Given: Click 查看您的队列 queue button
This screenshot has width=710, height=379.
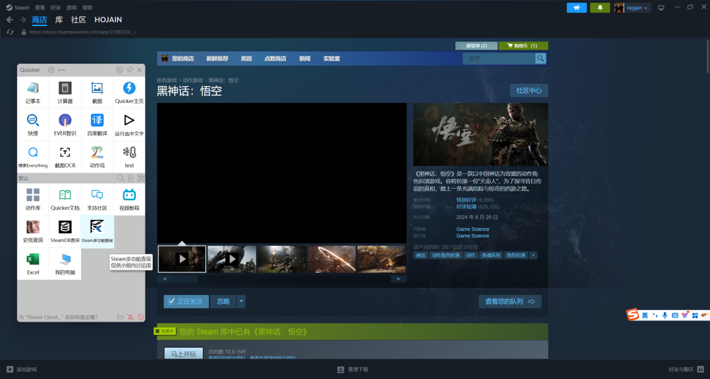Looking at the screenshot, I should point(510,302).
